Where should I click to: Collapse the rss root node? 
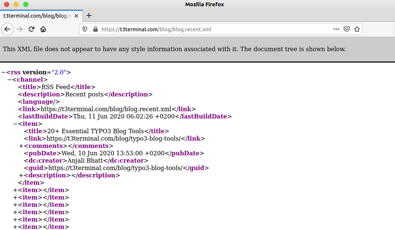[4, 72]
